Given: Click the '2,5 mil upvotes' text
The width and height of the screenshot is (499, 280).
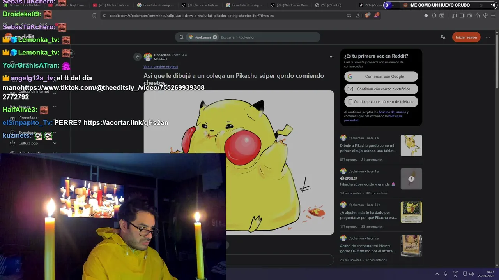Looking at the screenshot, I should (350, 260).
